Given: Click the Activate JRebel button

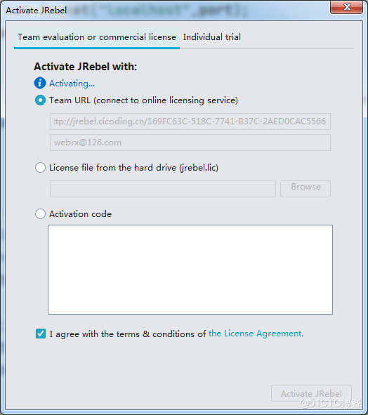Looking at the screenshot, I should pyautogui.click(x=311, y=393).
